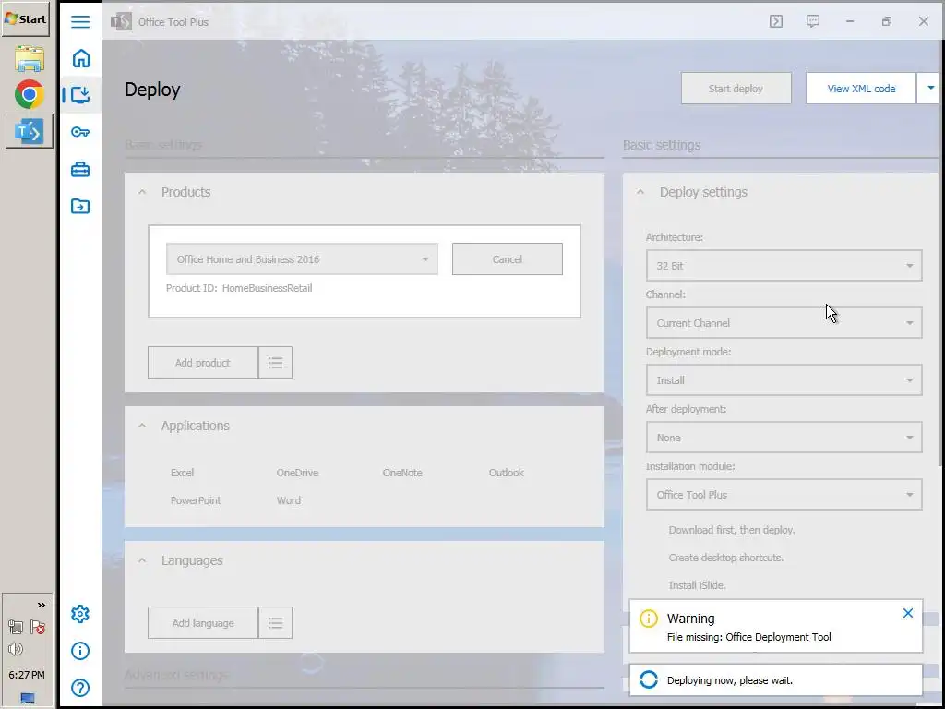Open the Help question mark icon

point(80,688)
